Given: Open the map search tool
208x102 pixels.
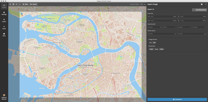Looking at the screenshot, I should [x=10, y=4].
